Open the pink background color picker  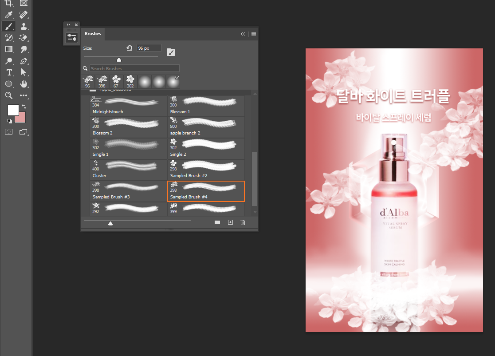(21, 119)
